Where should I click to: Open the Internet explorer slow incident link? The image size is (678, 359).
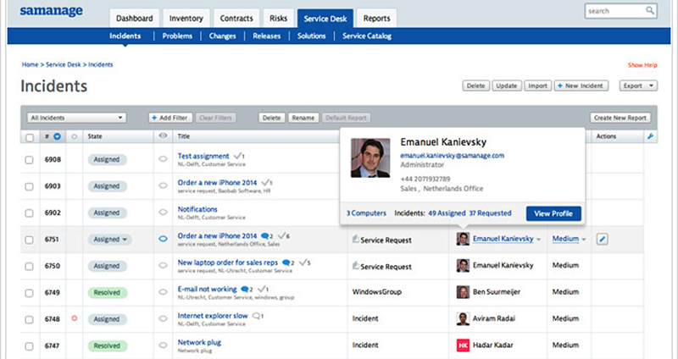[212, 315]
